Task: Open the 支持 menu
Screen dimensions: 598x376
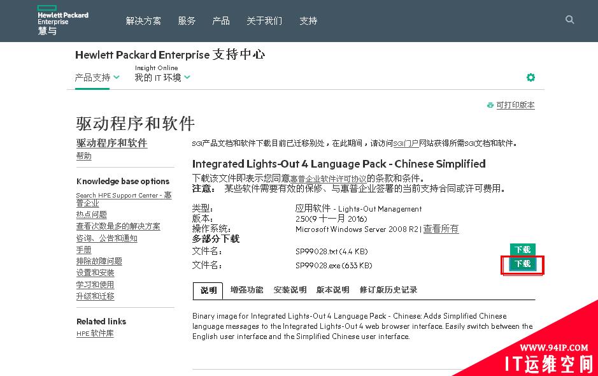Action: (308, 20)
